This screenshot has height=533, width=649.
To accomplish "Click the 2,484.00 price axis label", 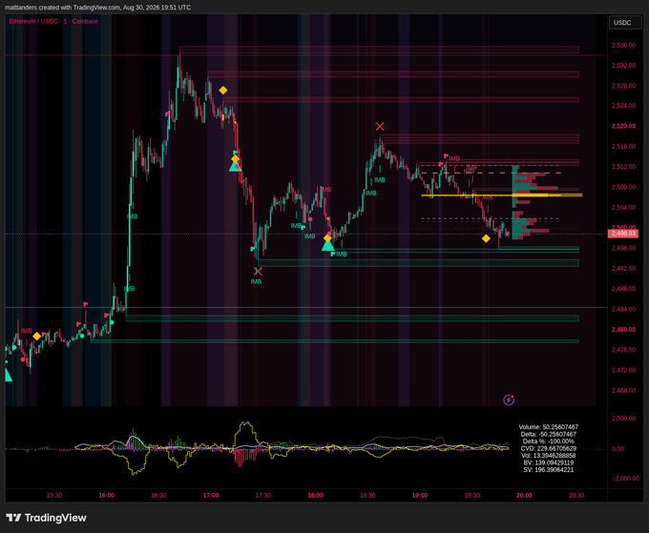I will [623, 309].
